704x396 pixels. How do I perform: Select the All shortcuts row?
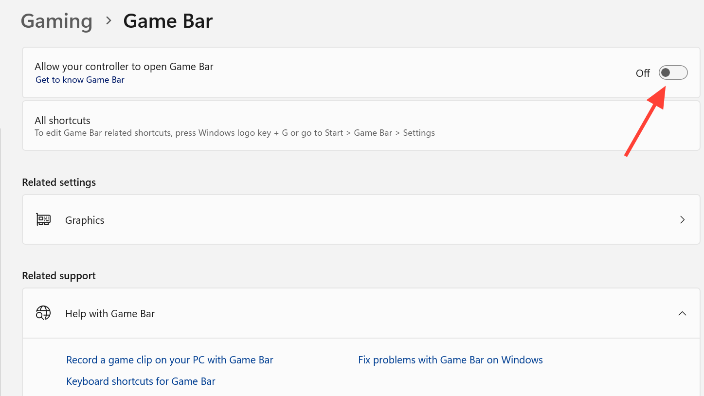click(x=361, y=126)
